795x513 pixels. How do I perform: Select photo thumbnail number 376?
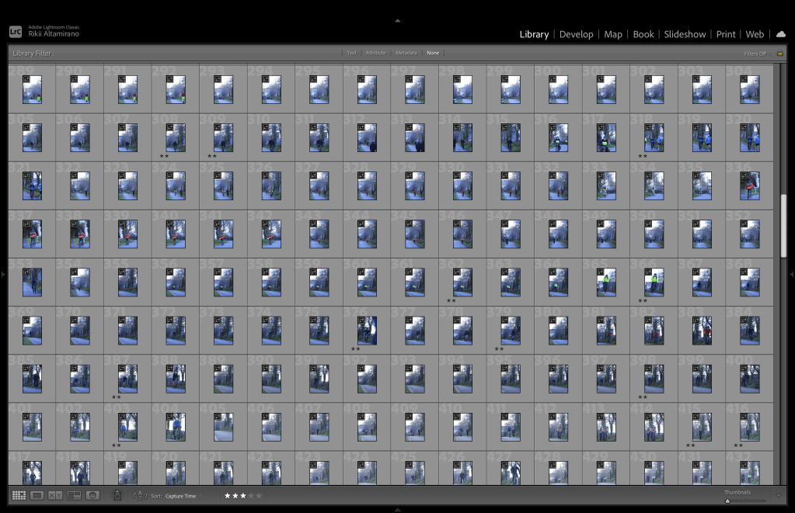pos(367,331)
